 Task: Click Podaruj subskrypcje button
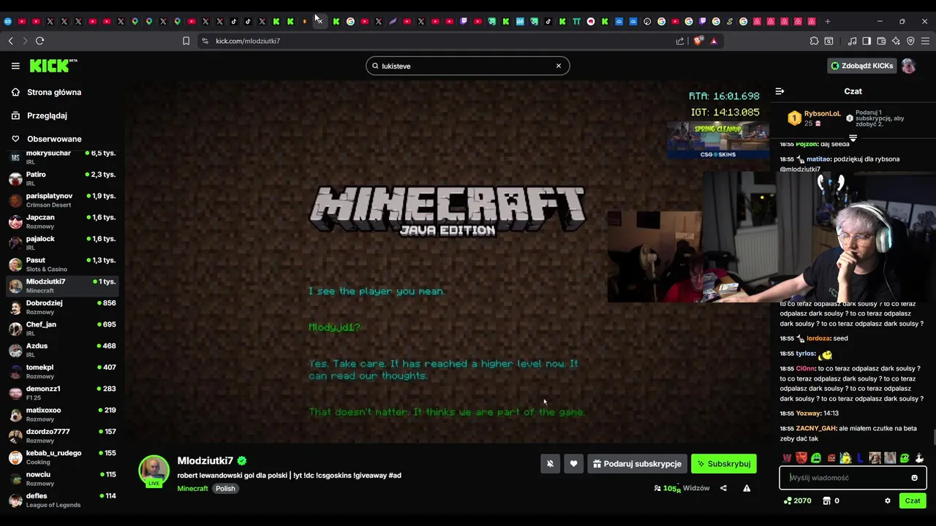637,464
